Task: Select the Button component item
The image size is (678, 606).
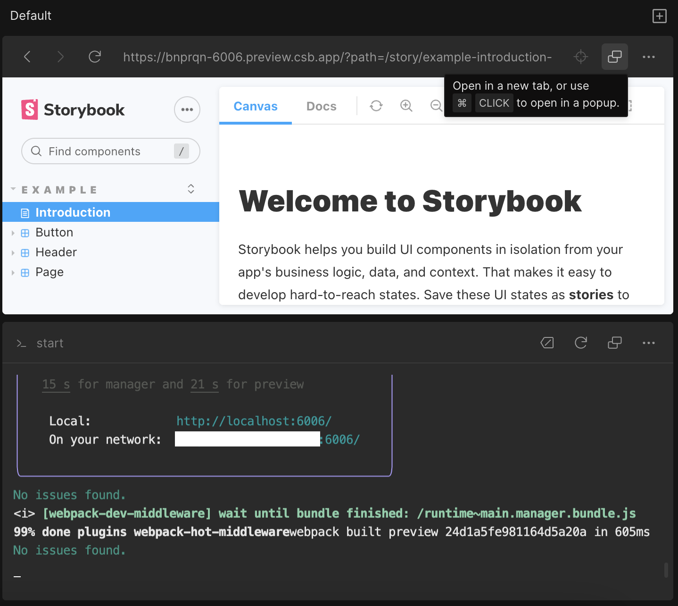Action: coord(54,233)
